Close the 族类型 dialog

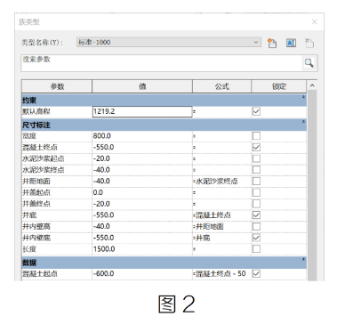[x=315, y=21]
